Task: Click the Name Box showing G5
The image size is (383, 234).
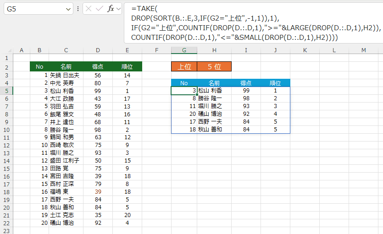Action: pyautogui.click(x=32, y=9)
